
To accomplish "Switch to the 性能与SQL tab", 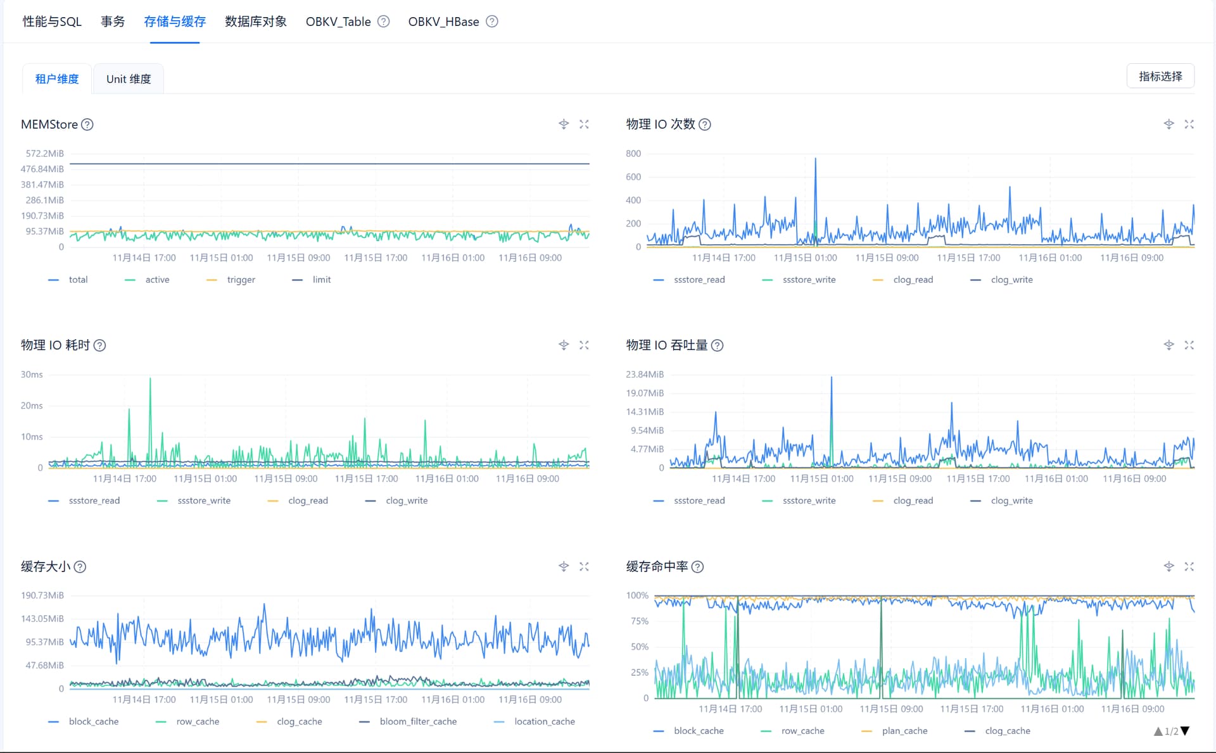I will [52, 22].
